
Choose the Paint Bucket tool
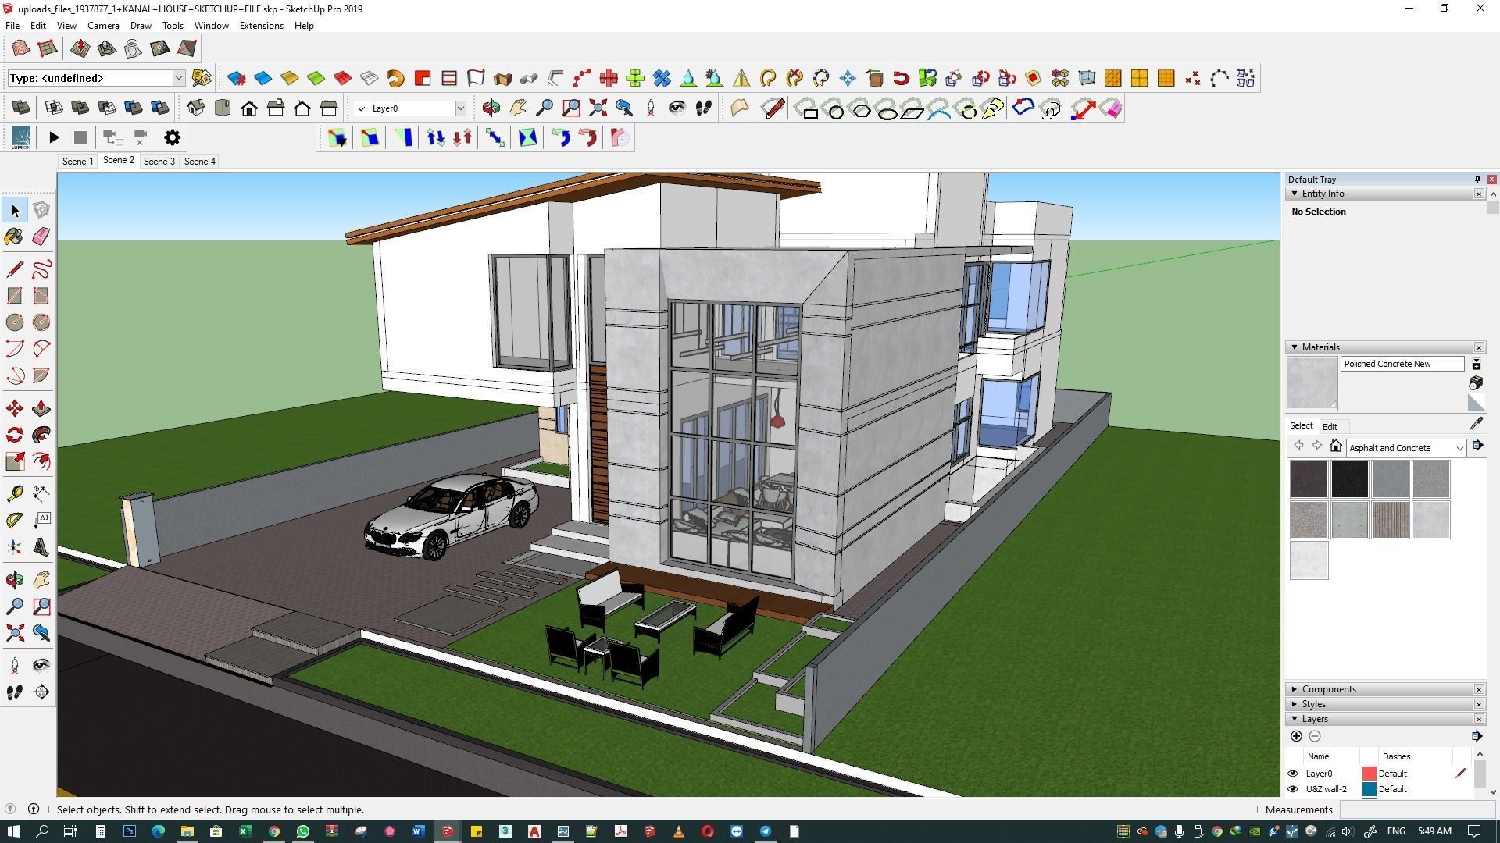pos(15,237)
